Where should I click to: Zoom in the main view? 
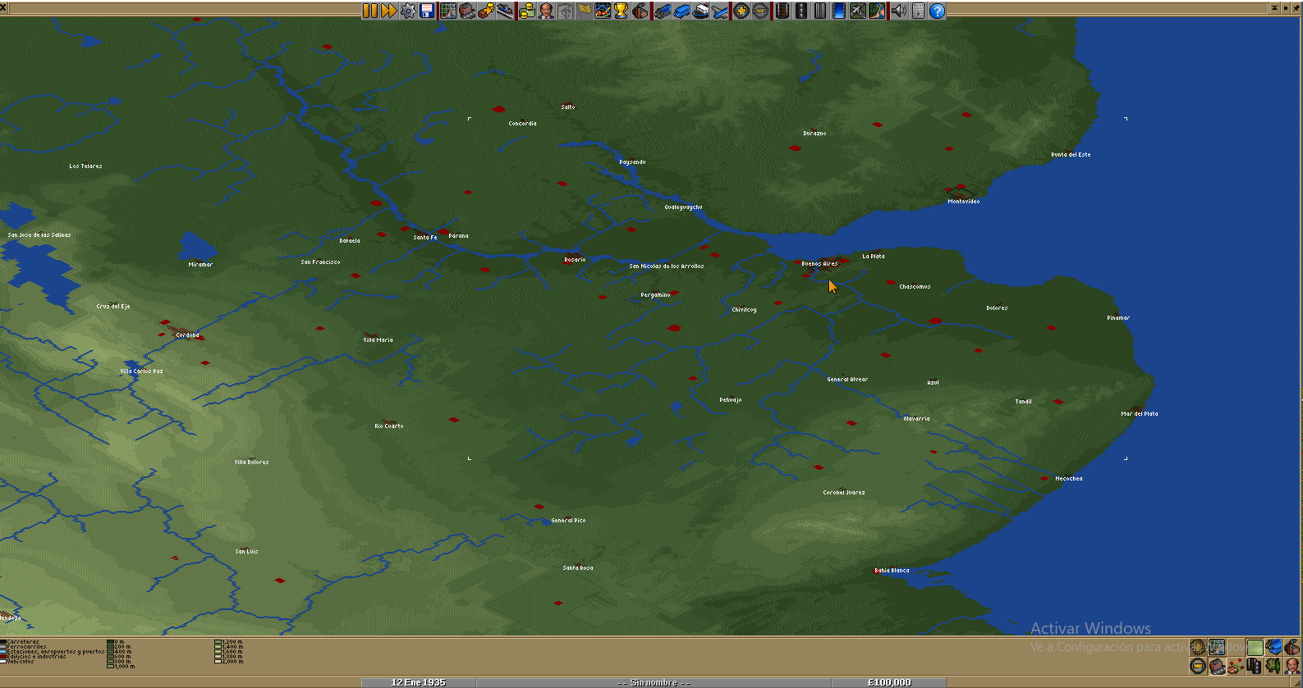(x=741, y=11)
